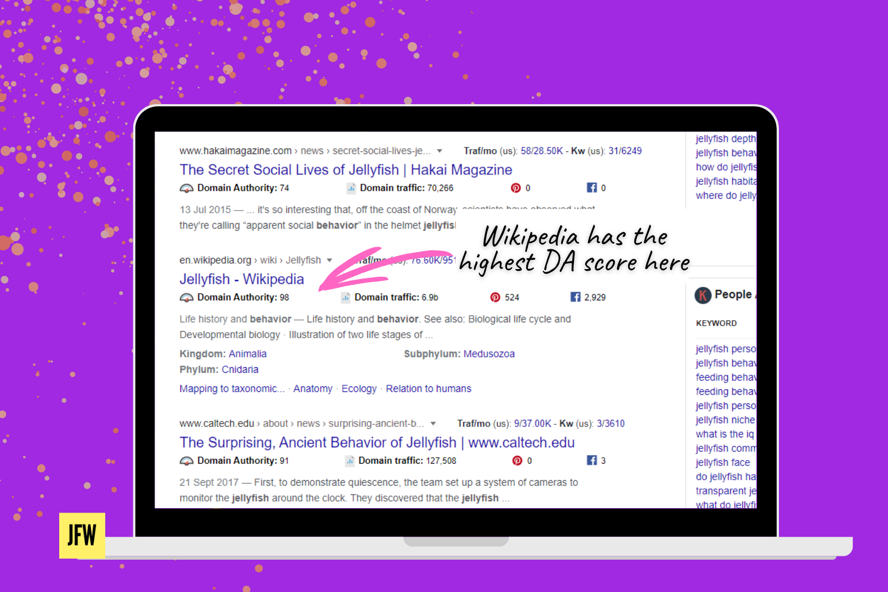Click Domain traffic chart icon for Hakai Magazine
The height and width of the screenshot is (592, 888).
click(x=351, y=188)
